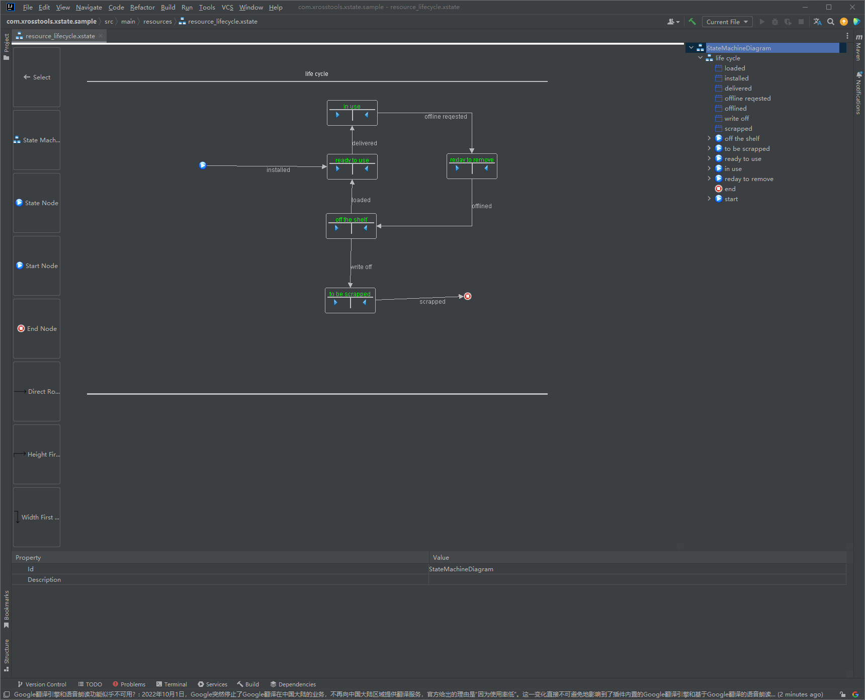
Task: Click the Select palette button
Action: pyautogui.click(x=37, y=77)
